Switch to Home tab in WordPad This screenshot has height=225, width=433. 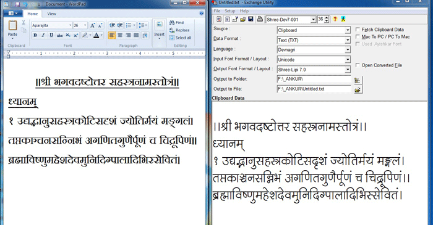pyautogui.click(x=33, y=14)
